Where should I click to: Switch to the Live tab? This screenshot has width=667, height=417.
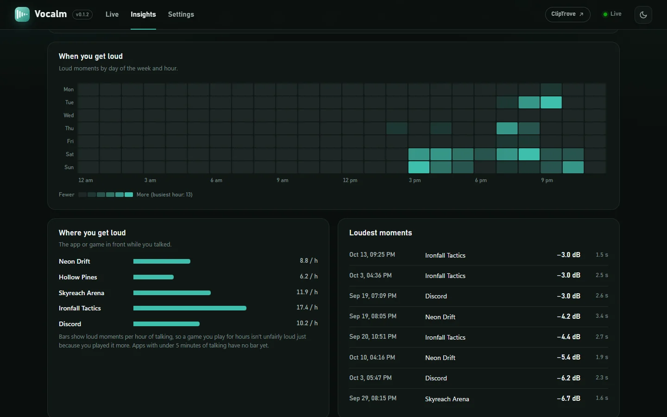coord(112,14)
